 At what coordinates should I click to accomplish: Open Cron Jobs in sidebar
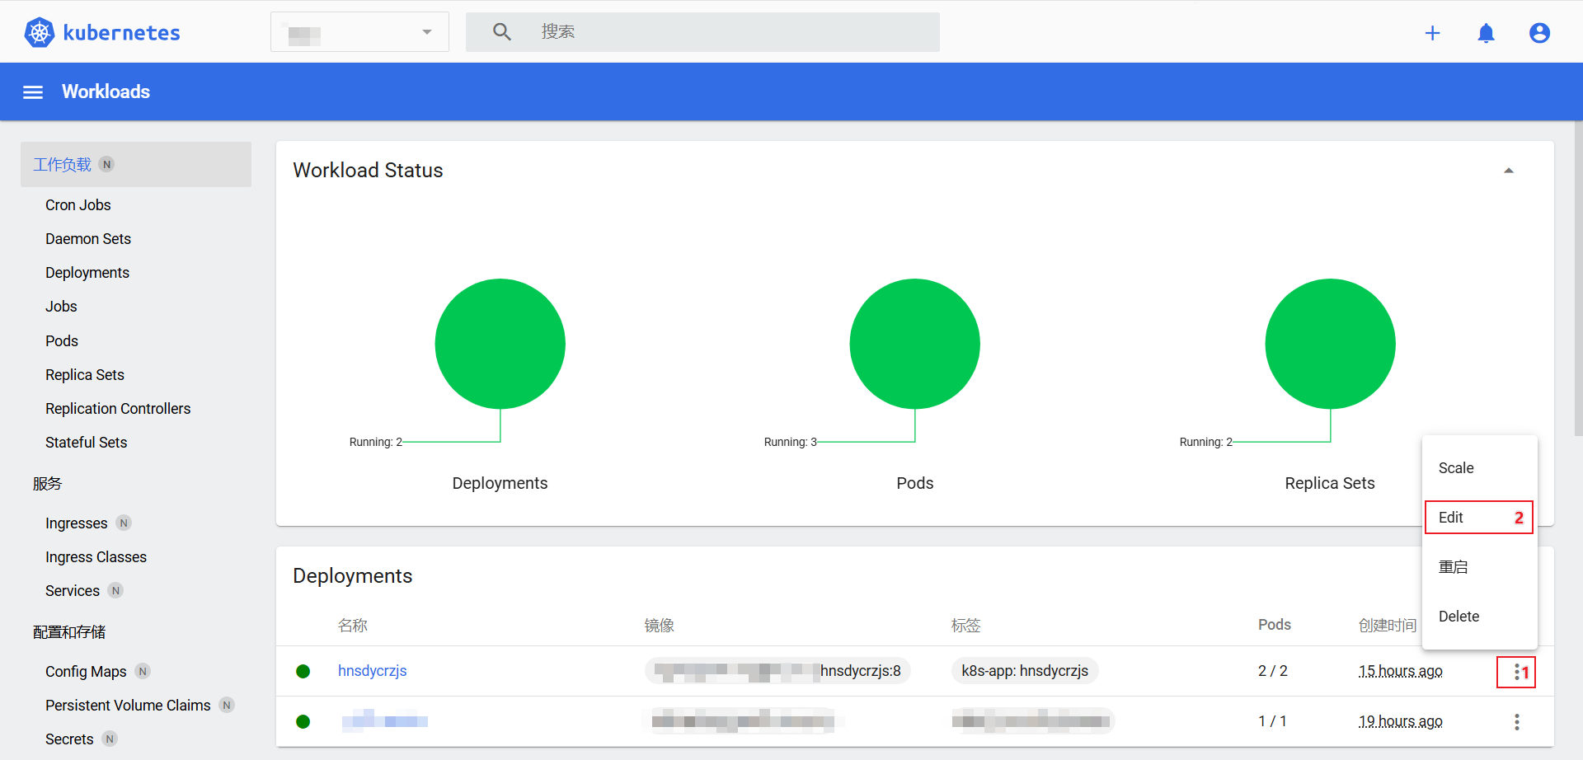click(78, 205)
